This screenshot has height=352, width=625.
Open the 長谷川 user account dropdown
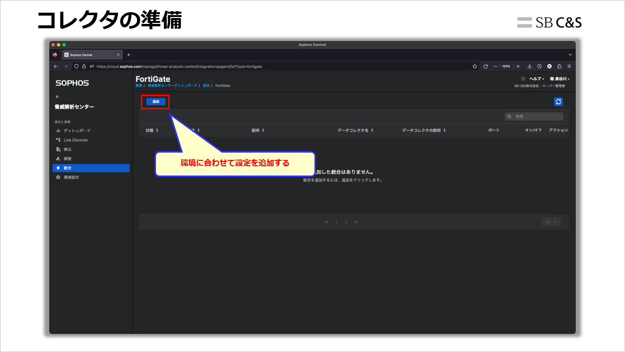560,79
